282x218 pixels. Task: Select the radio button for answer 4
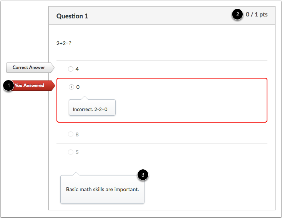click(x=71, y=69)
